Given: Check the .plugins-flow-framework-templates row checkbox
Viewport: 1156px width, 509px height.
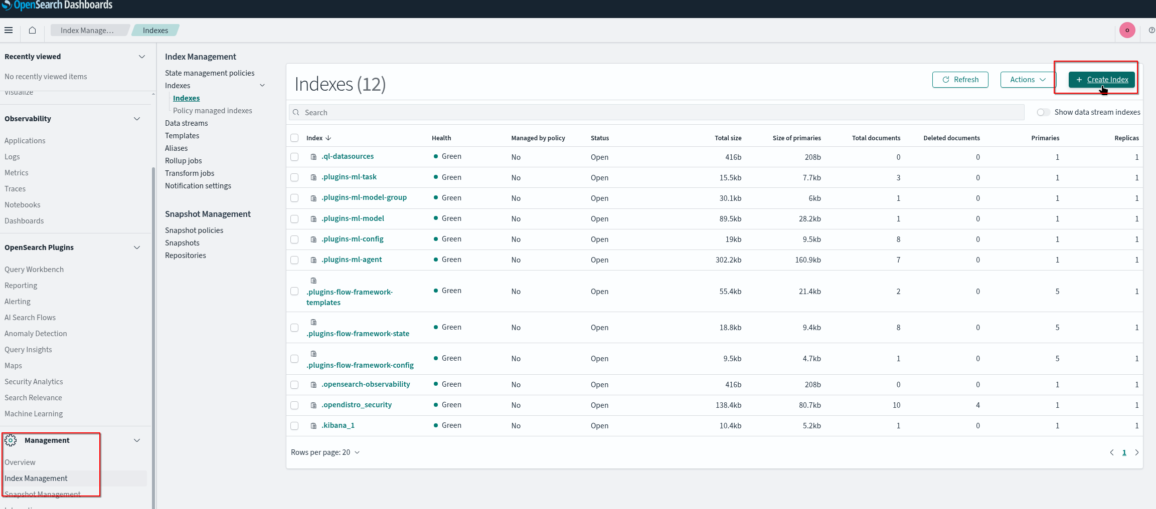Looking at the screenshot, I should (x=294, y=291).
